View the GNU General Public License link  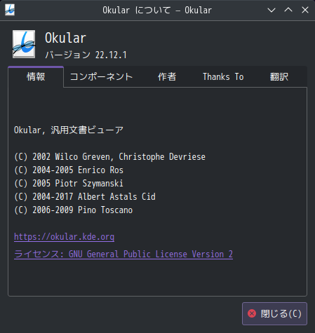click(x=123, y=254)
